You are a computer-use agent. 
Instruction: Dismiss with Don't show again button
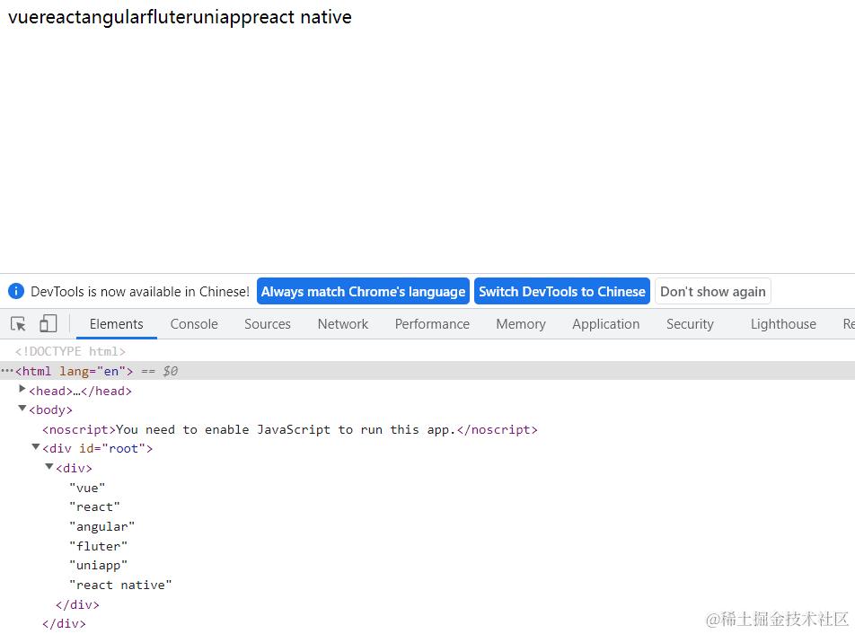pyautogui.click(x=713, y=291)
